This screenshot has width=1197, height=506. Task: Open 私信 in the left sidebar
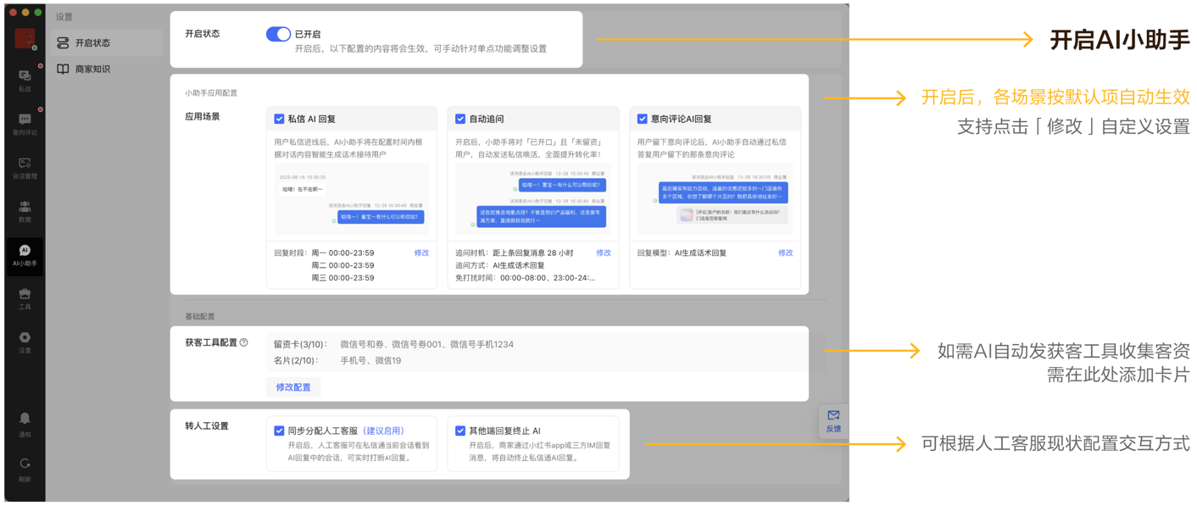(x=25, y=79)
